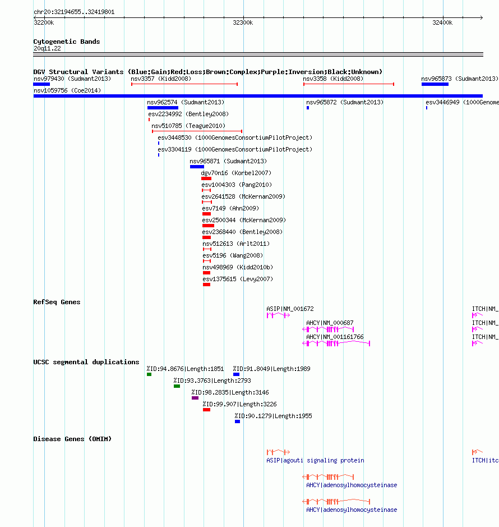Screen dimensions: 499x527
Task: Select the blue bar under nsv962574
Action: (163, 108)
